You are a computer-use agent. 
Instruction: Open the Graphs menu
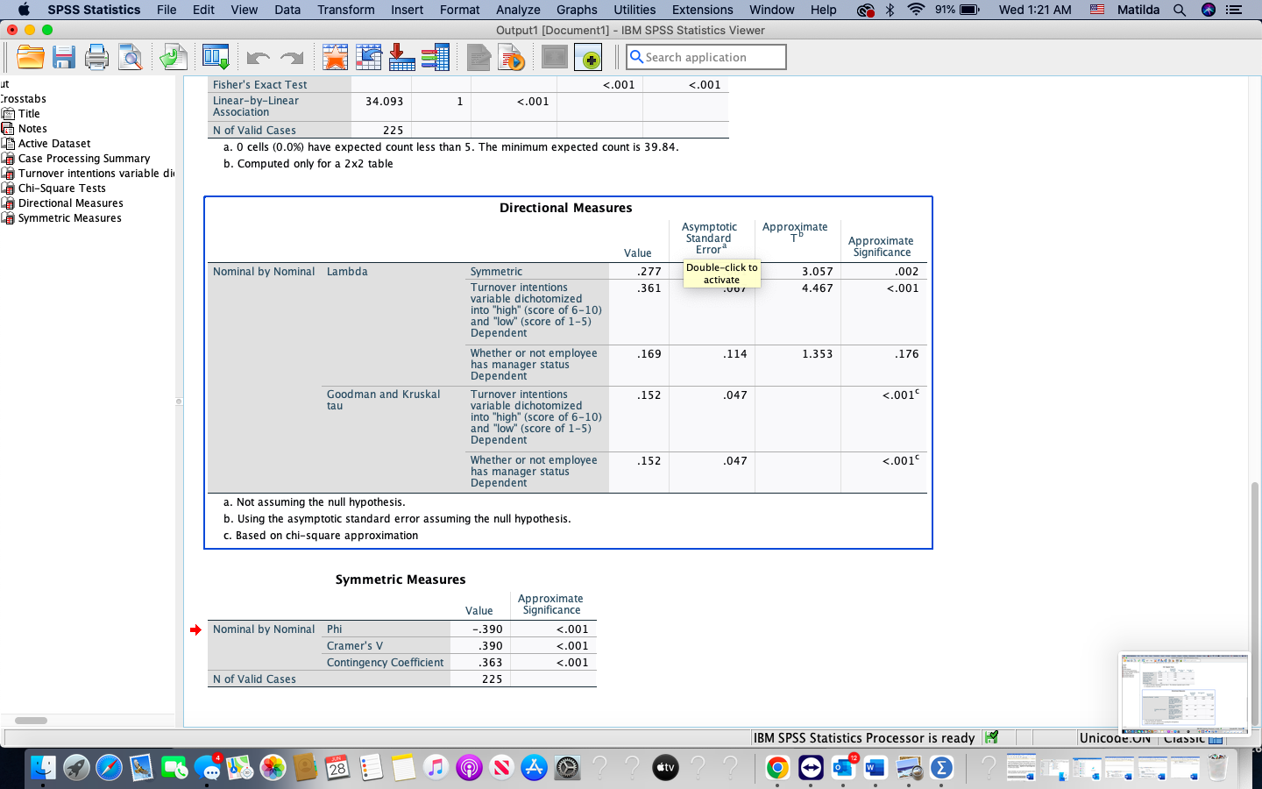576,10
